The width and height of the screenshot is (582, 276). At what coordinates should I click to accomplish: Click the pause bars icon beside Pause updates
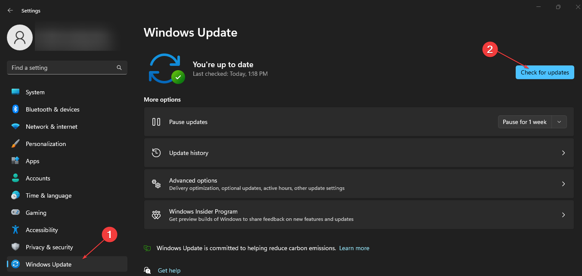(x=156, y=122)
